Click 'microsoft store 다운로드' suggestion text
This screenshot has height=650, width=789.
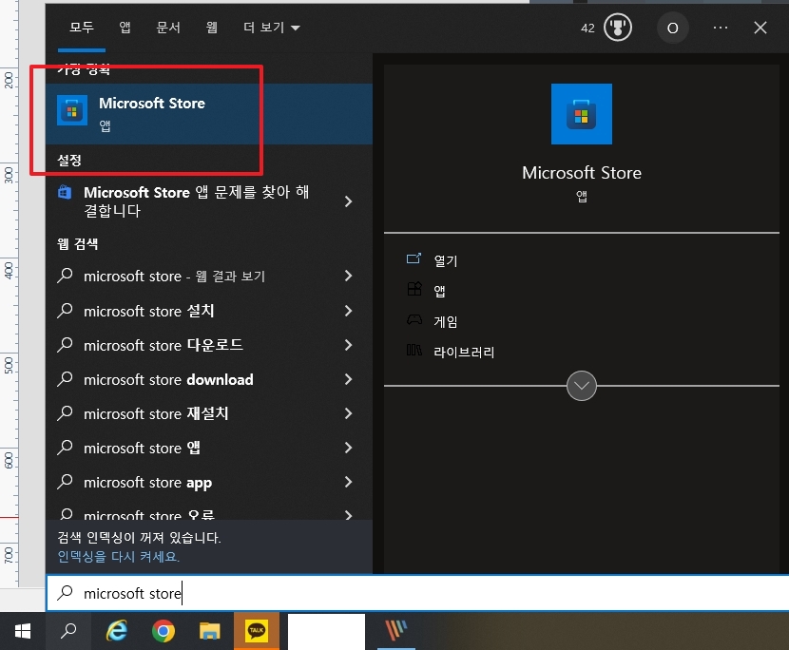point(164,345)
